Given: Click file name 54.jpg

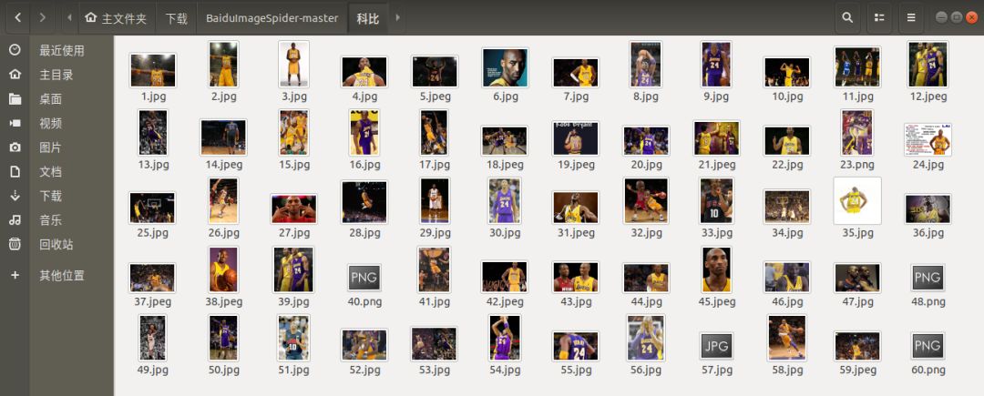Looking at the screenshot, I should pos(505,370).
